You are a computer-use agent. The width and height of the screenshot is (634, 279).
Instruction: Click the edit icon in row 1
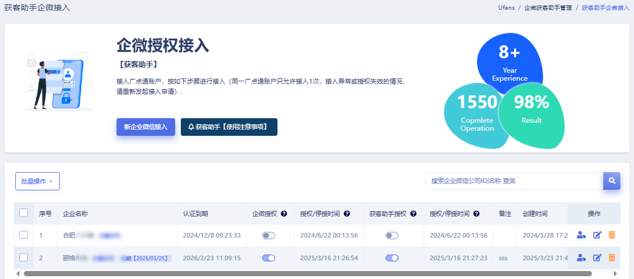pyautogui.click(x=597, y=235)
